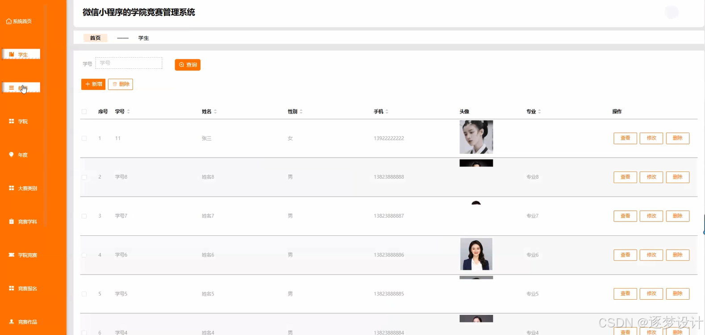Open 竞赛作品 sidebar entry

click(23, 322)
